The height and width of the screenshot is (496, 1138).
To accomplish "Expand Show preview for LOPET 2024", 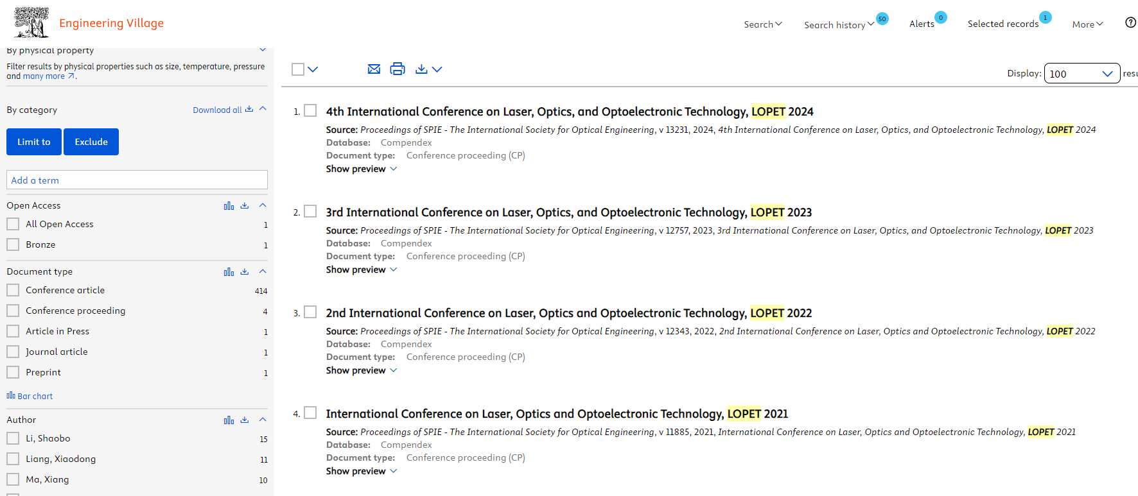I will click(x=362, y=169).
